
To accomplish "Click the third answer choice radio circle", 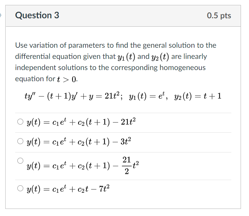I will [x=20, y=160].
